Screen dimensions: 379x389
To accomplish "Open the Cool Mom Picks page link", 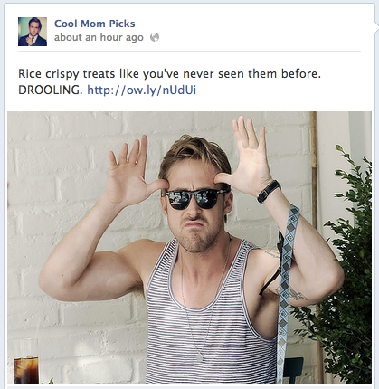I will pyautogui.click(x=95, y=24).
